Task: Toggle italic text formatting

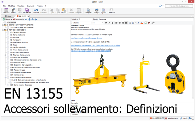Action: (x=109, y=23)
